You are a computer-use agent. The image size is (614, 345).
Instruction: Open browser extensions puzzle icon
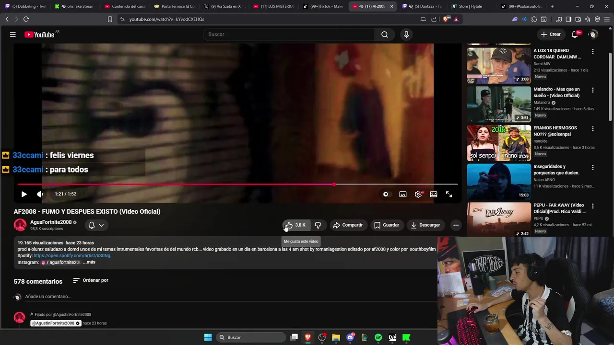pos(534,19)
